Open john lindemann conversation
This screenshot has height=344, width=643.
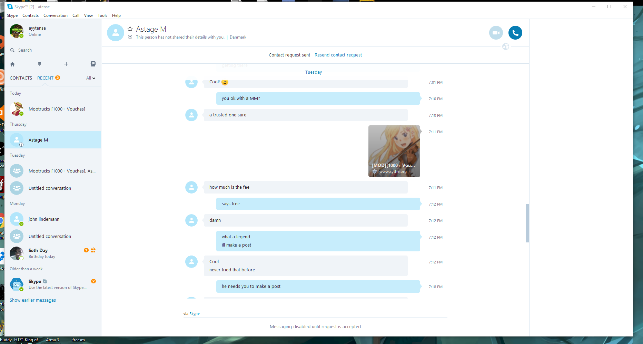pyautogui.click(x=53, y=219)
